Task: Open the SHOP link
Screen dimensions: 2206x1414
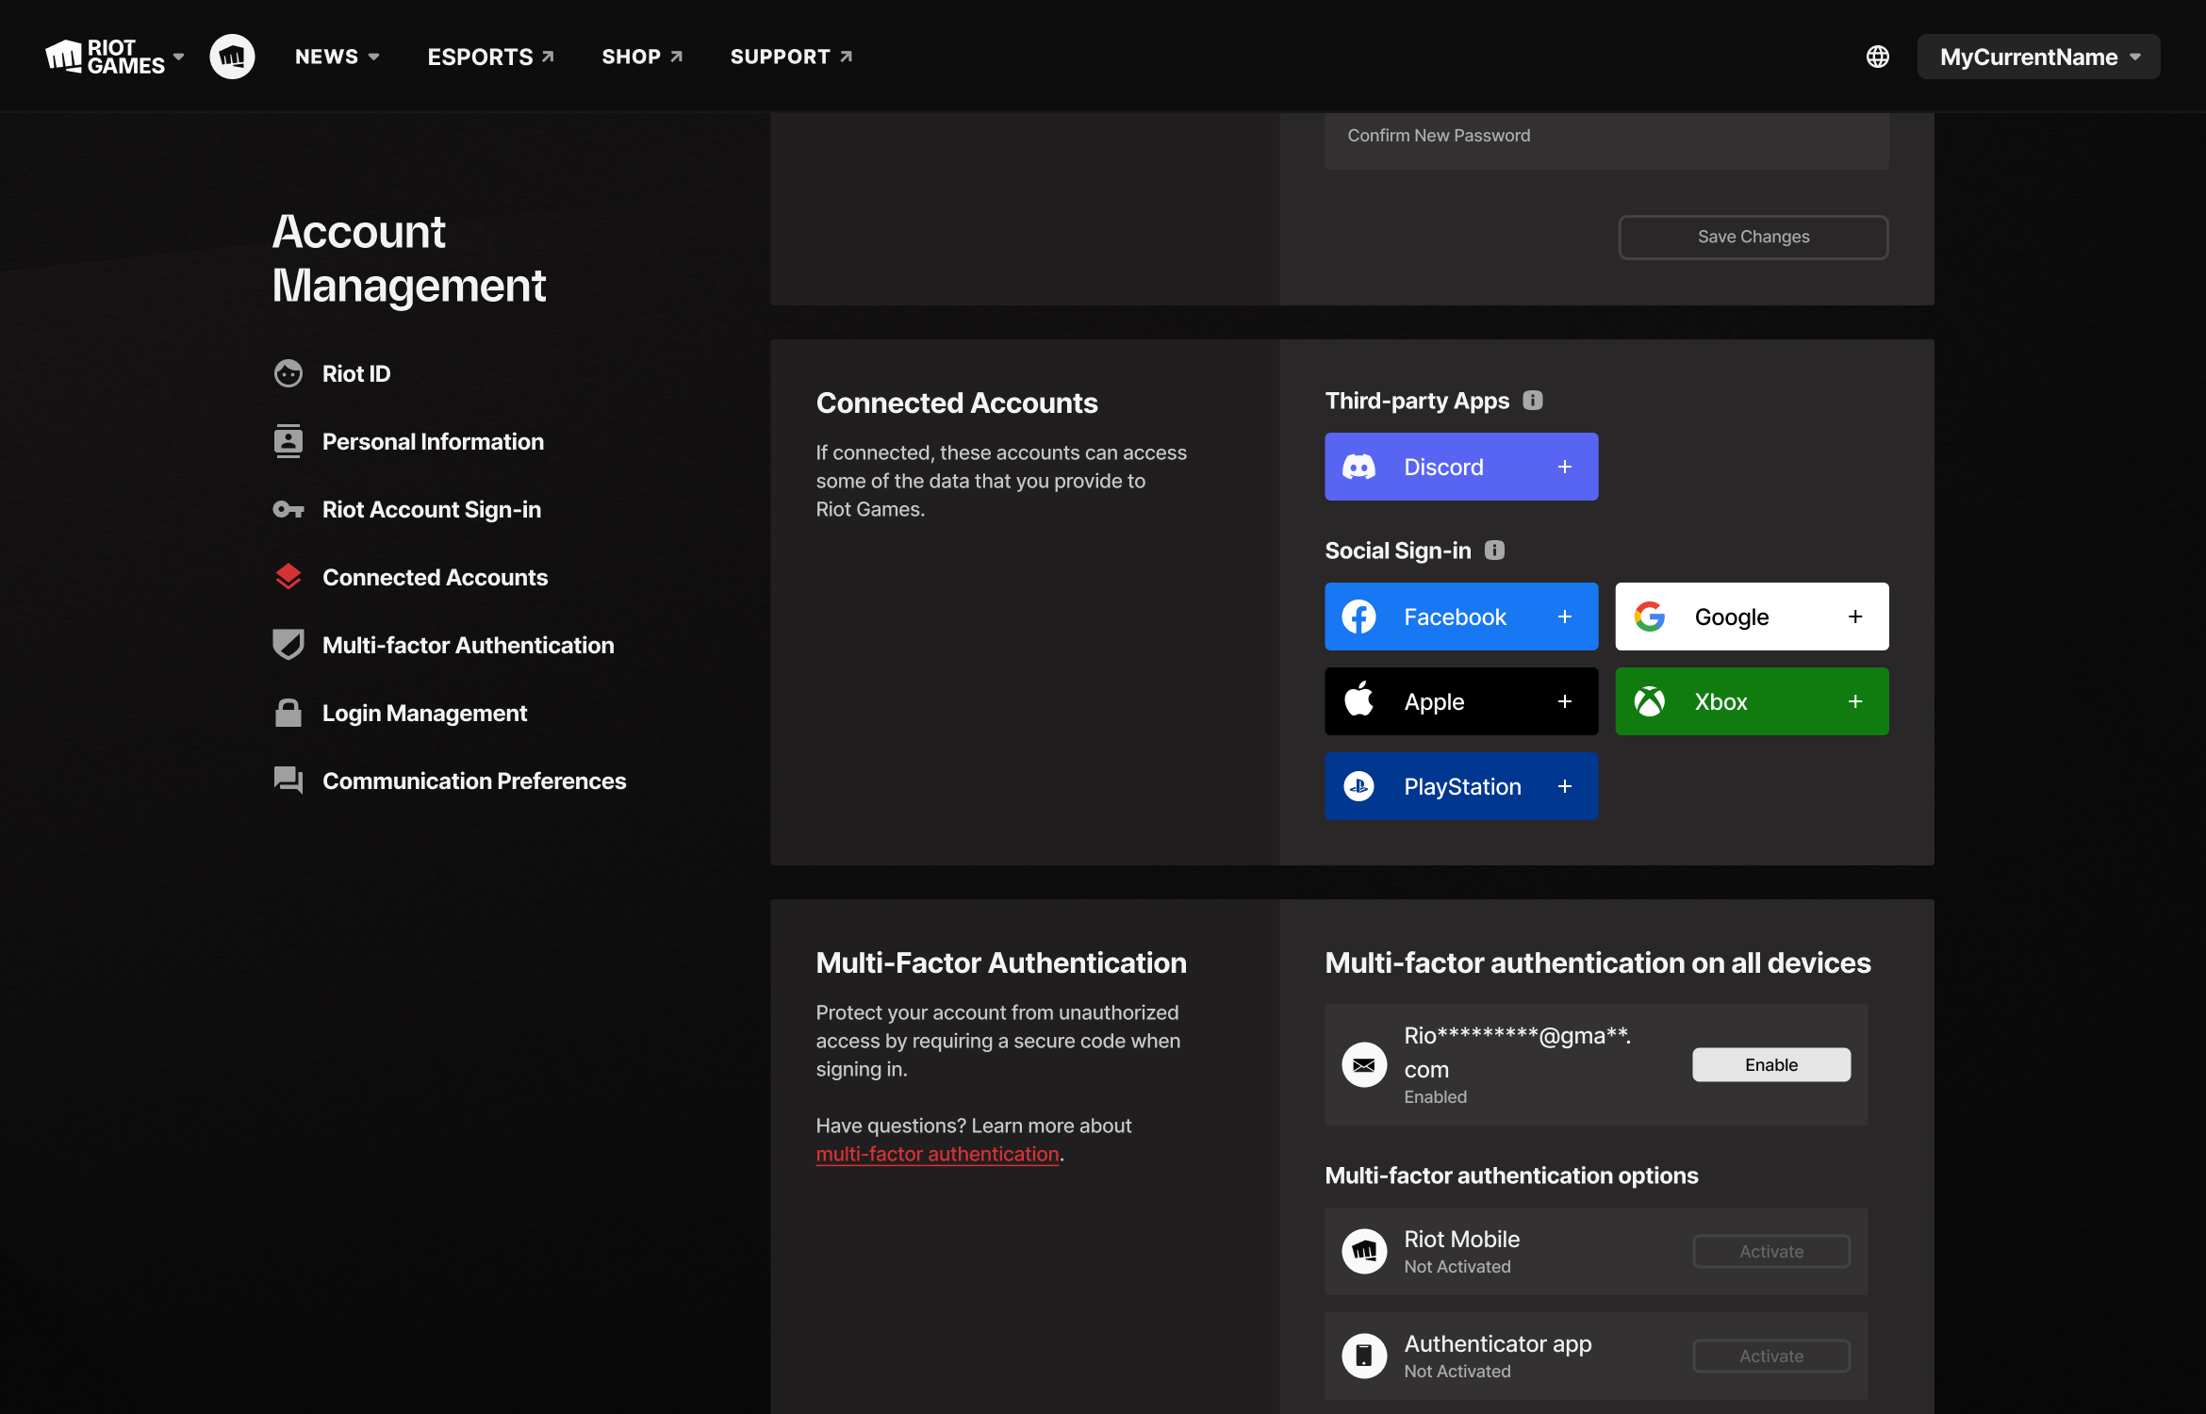Action: click(x=642, y=57)
